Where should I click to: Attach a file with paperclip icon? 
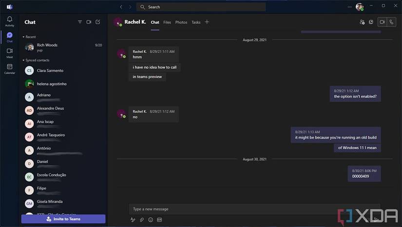click(142, 220)
